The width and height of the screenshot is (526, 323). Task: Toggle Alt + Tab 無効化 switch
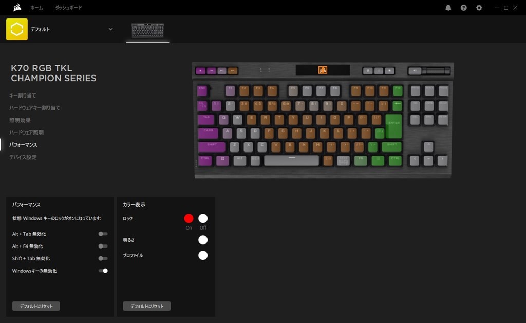103,234
